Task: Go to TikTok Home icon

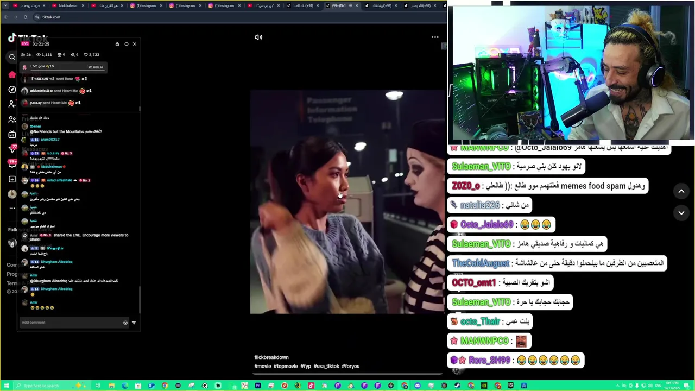Action: coord(12,75)
